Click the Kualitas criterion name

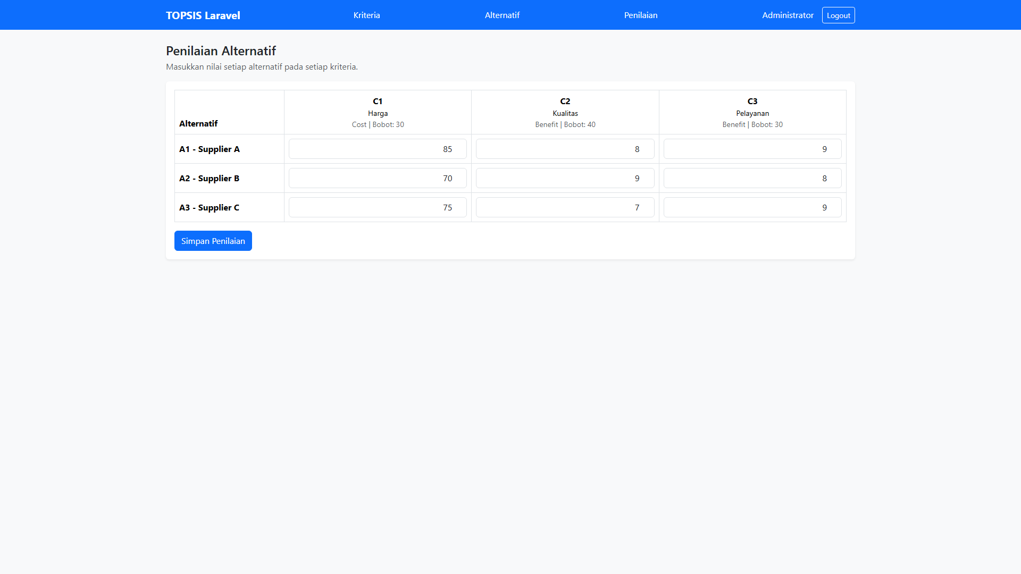[x=565, y=113]
